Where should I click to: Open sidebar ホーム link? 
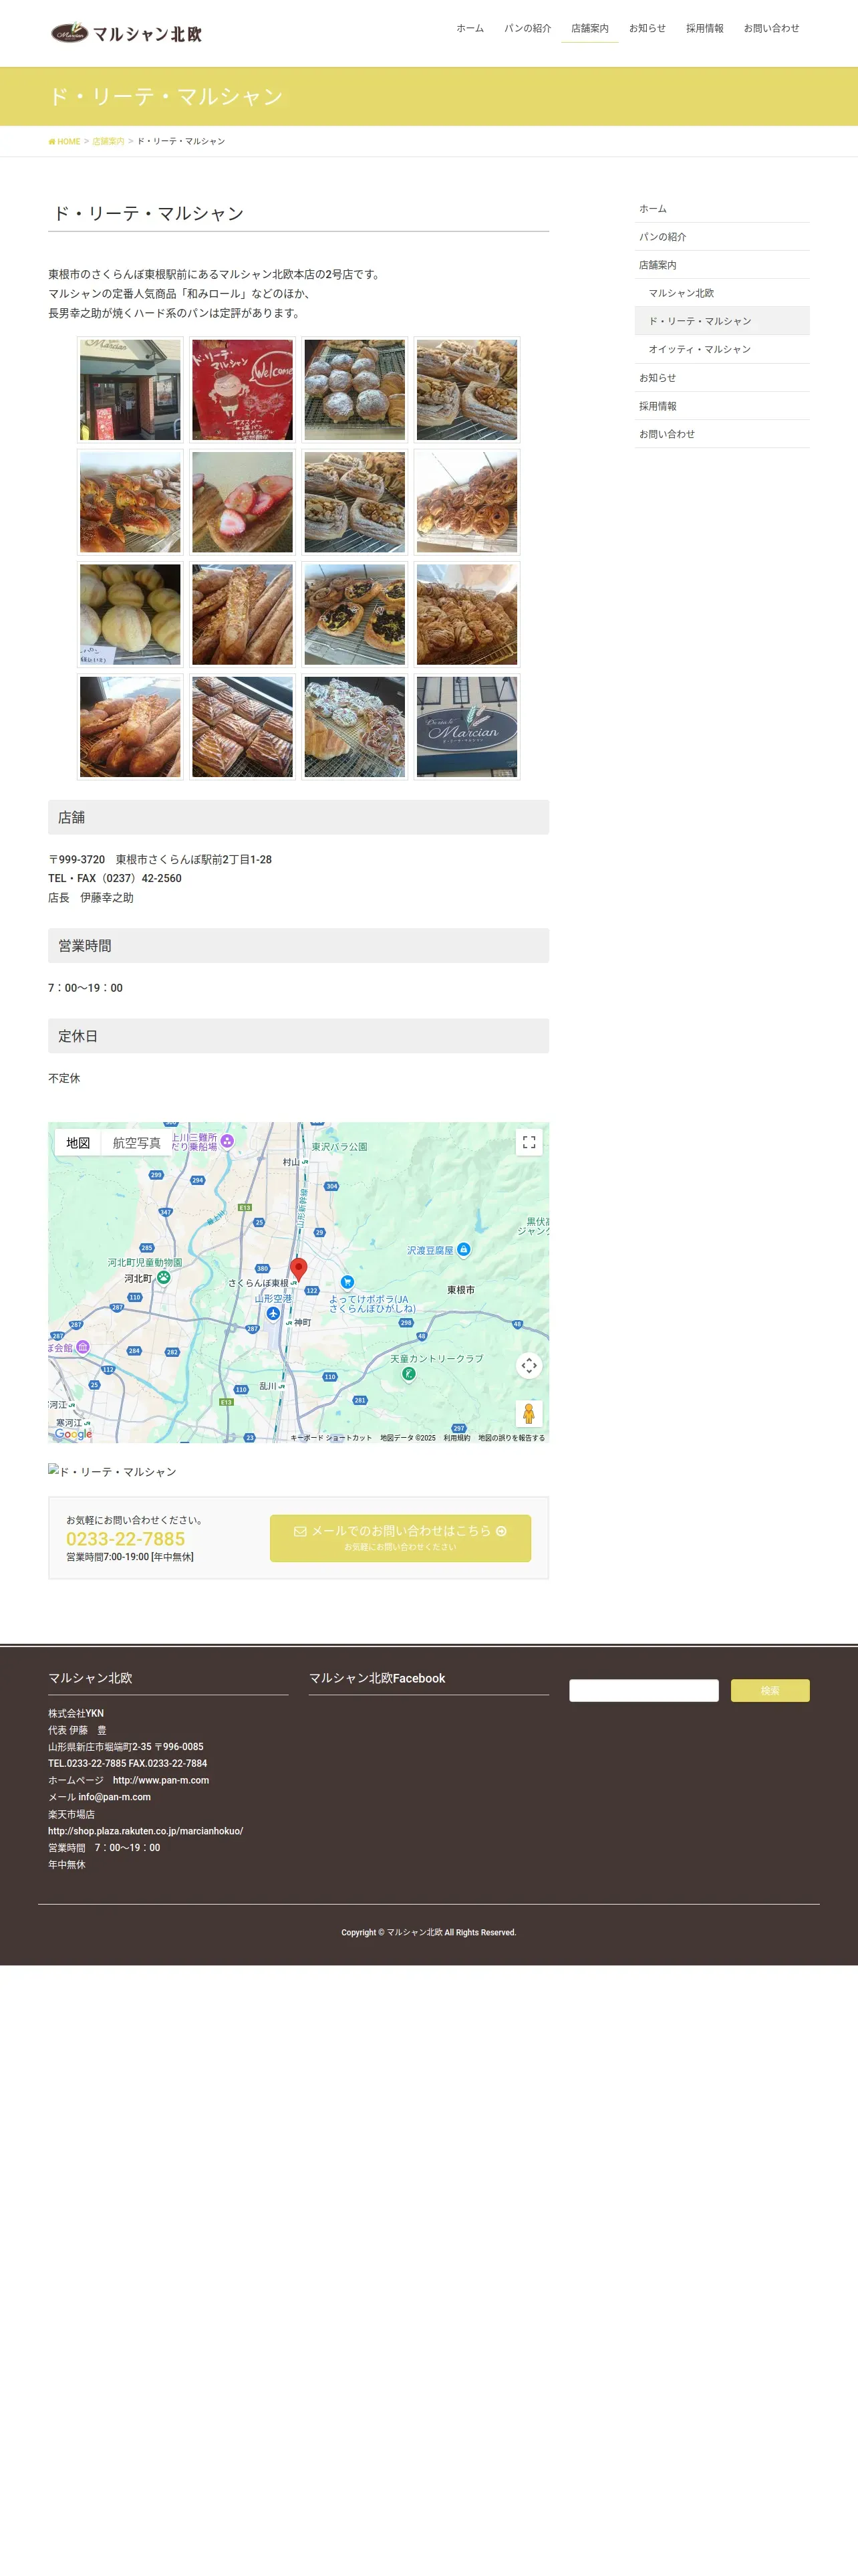[x=721, y=209]
